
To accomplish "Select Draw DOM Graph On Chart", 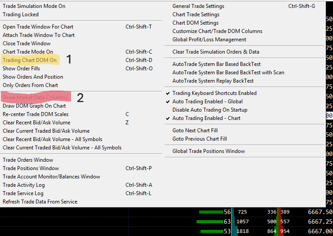I will tap(34, 106).
